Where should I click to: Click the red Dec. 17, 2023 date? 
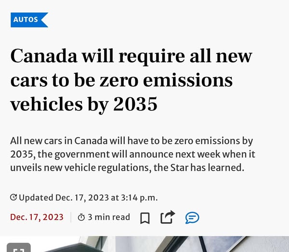tap(37, 217)
